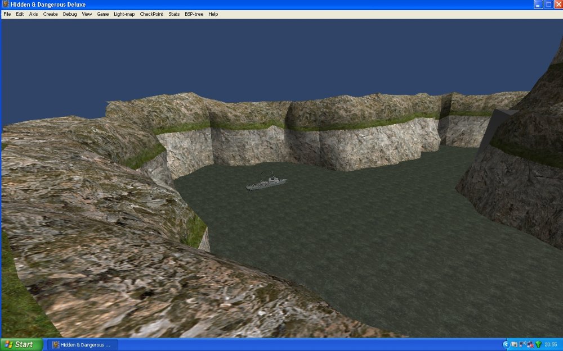563x351 pixels.
Task: Open the Help menu
Action: (x=213, y=14)
